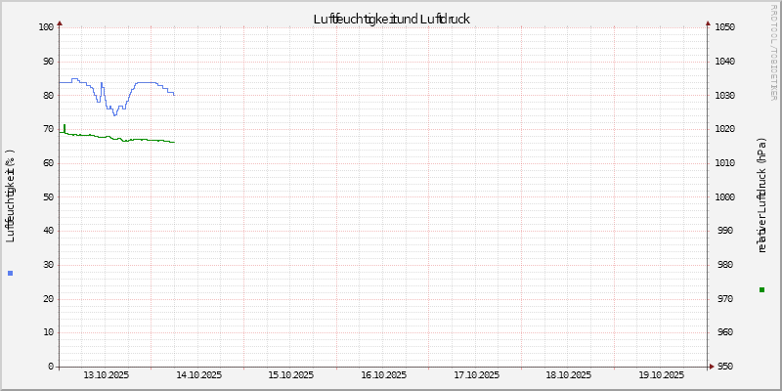This screenshot has height=391, width=782.
Task: Click the blue humidity legend square
Action: [x=11, y=273]
